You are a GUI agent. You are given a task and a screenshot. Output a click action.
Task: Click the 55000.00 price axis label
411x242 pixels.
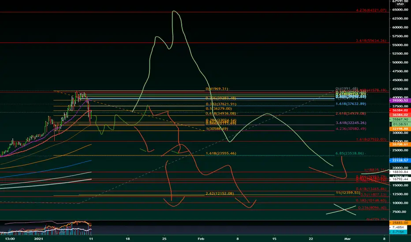click(400, 45)
